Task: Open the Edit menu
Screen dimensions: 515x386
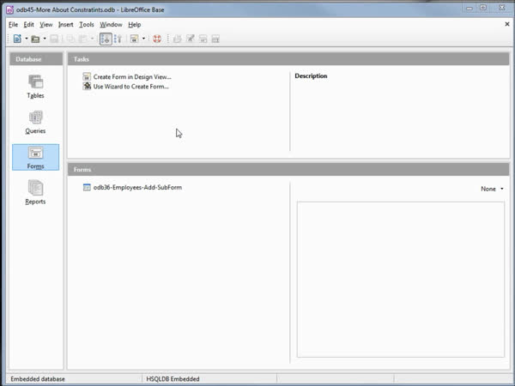Action: tap(28, 25)
